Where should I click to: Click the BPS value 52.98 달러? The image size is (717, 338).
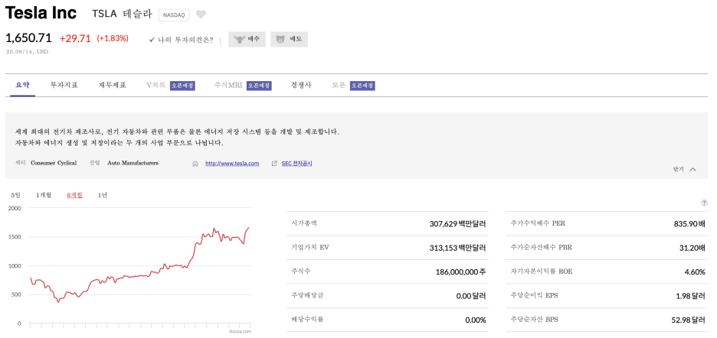click(688, 320)
